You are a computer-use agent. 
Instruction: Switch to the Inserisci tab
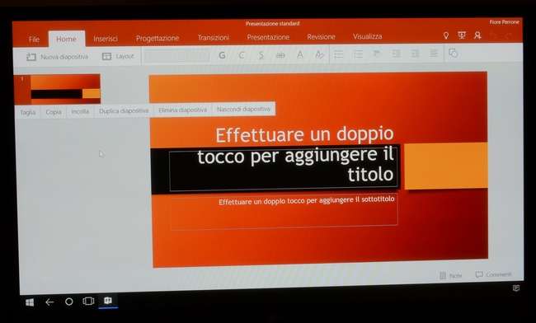106,39
